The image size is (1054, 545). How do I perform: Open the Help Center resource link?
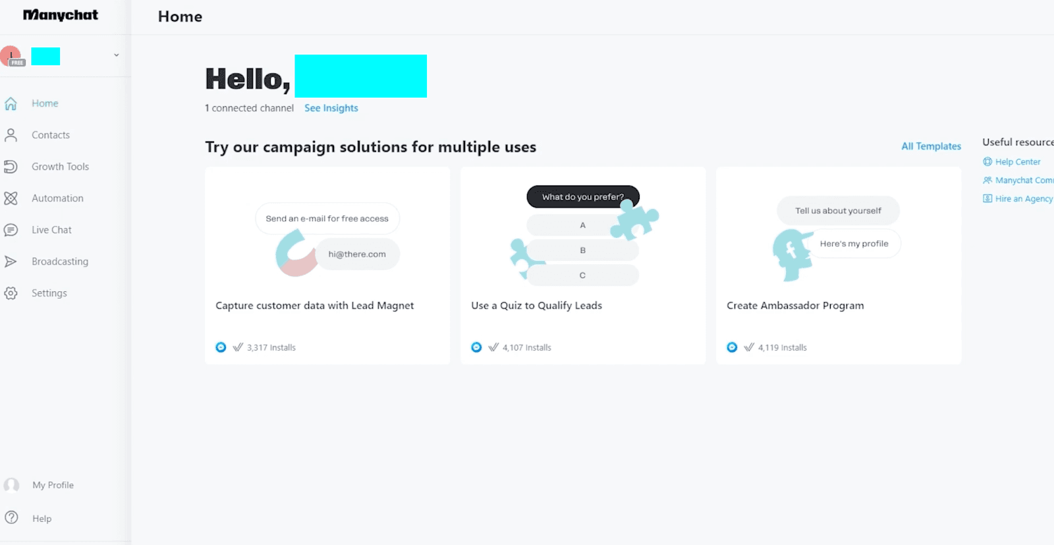(x=1012, y=161)
